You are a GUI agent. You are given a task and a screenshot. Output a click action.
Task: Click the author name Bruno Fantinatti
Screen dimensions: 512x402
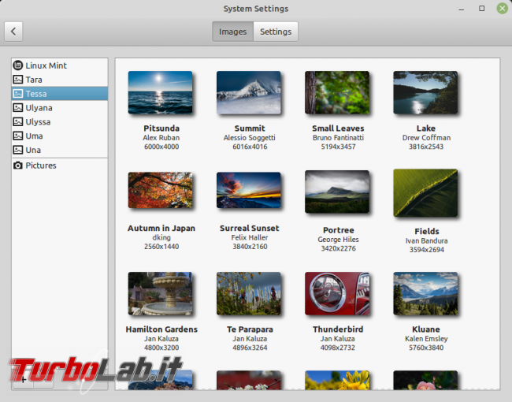pyautogui.click(x=338, y=138)
